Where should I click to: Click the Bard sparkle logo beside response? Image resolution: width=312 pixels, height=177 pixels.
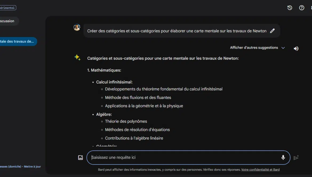(x=77, y=58)
